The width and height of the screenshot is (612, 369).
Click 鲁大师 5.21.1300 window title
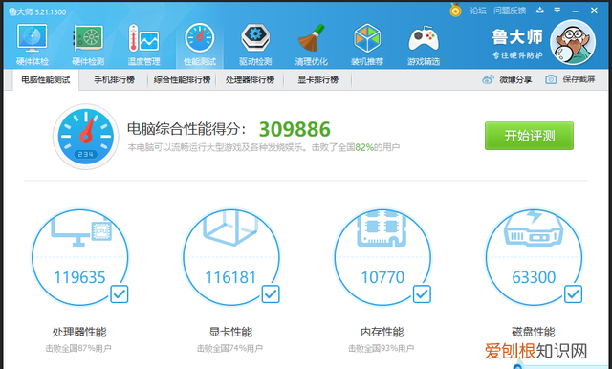click(x=37, y=11)
